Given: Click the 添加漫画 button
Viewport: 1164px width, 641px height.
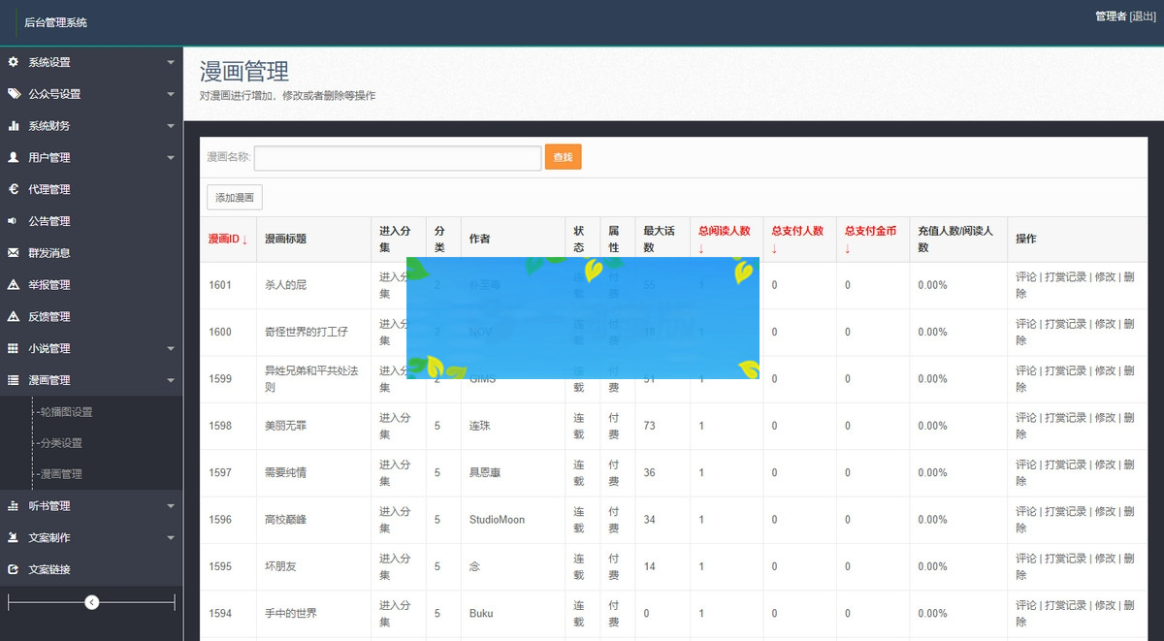Looking at the screenshot, I should tap(234, 196).
